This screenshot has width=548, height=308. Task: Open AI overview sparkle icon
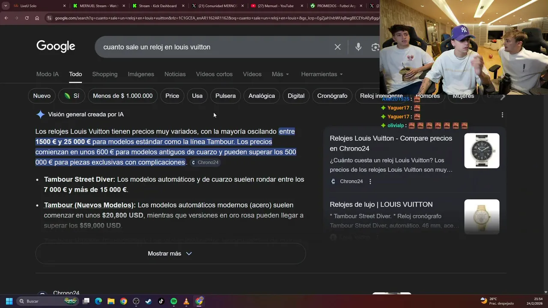coord(40,114)
